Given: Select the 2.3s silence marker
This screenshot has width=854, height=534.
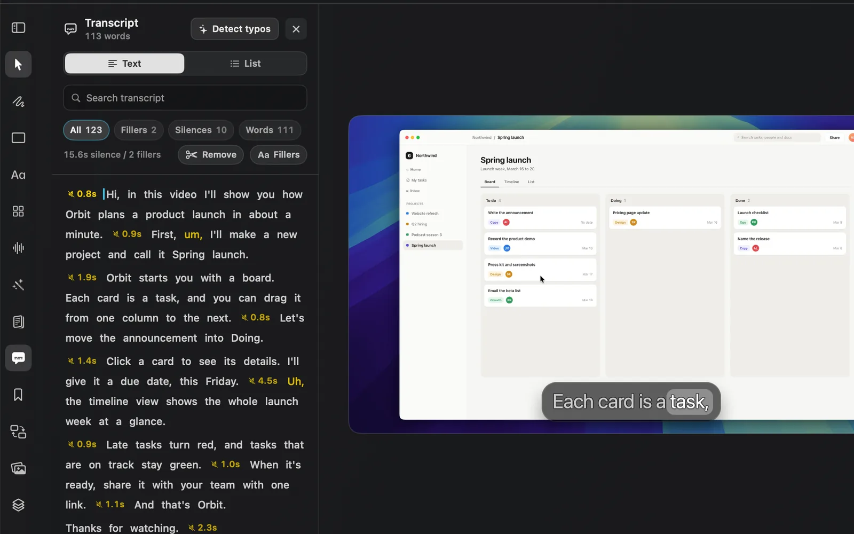Looking at the screenshot, I should [x=202, y=528].
